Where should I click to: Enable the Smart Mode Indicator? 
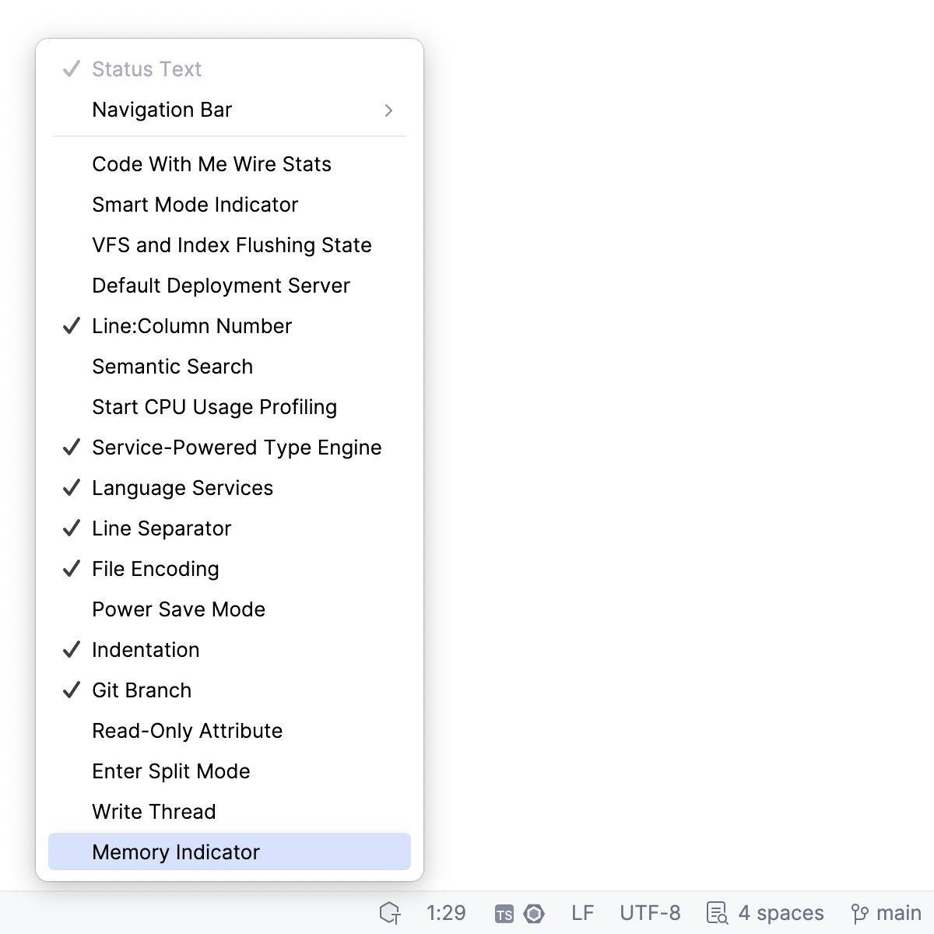195,204
